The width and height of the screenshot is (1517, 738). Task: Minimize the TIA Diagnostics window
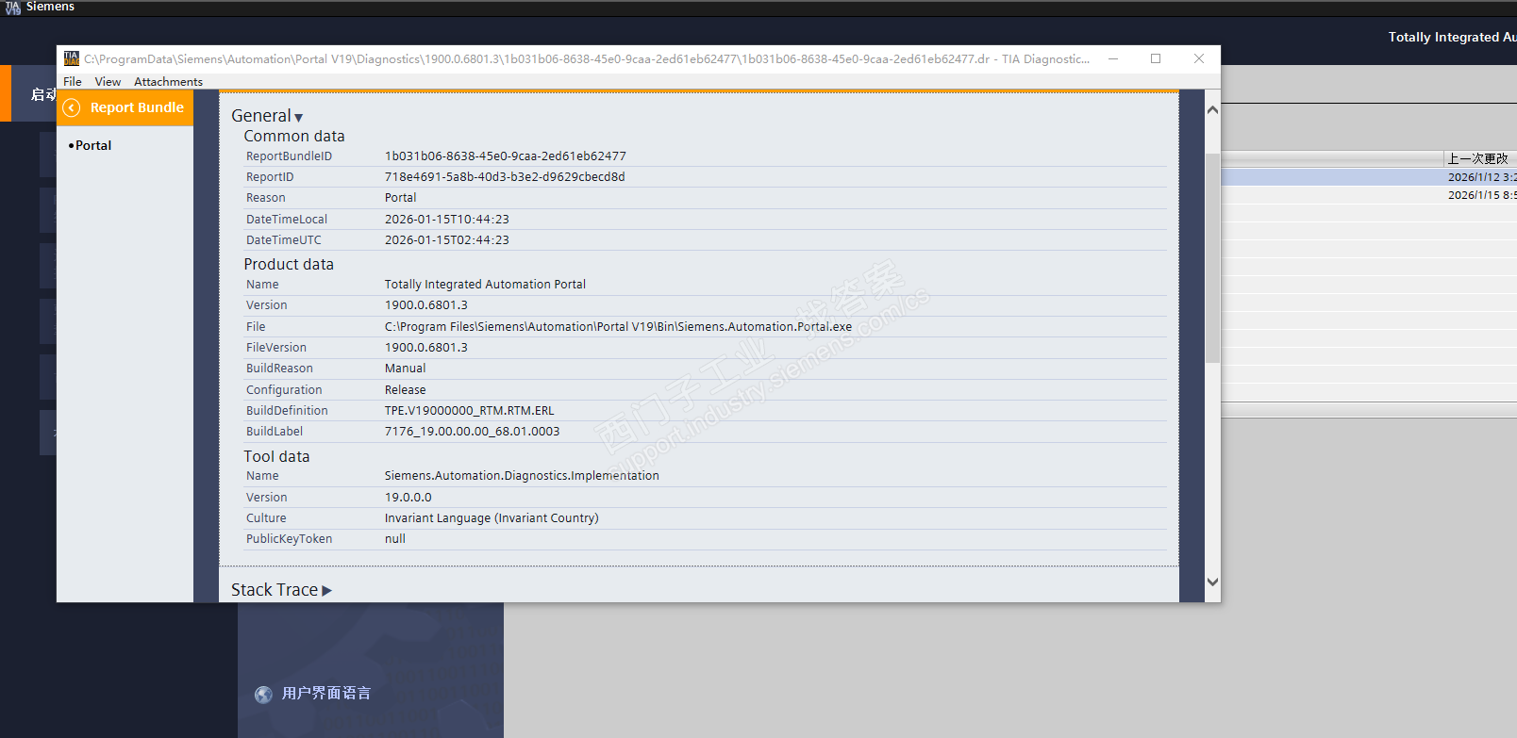pos(1113,58)
